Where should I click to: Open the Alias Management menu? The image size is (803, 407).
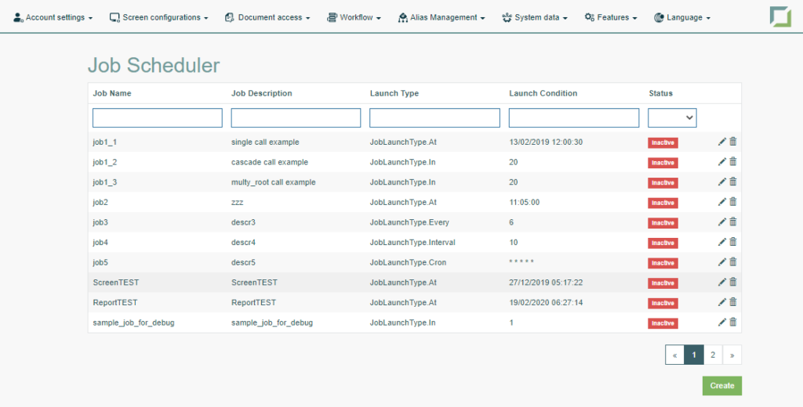coord(441,17)
